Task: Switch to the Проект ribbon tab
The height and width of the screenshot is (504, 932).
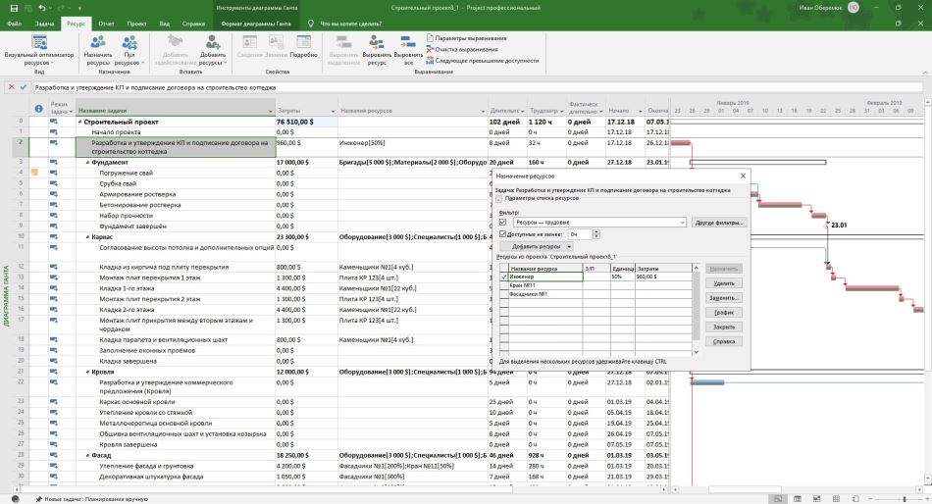Action: point(136,24)
